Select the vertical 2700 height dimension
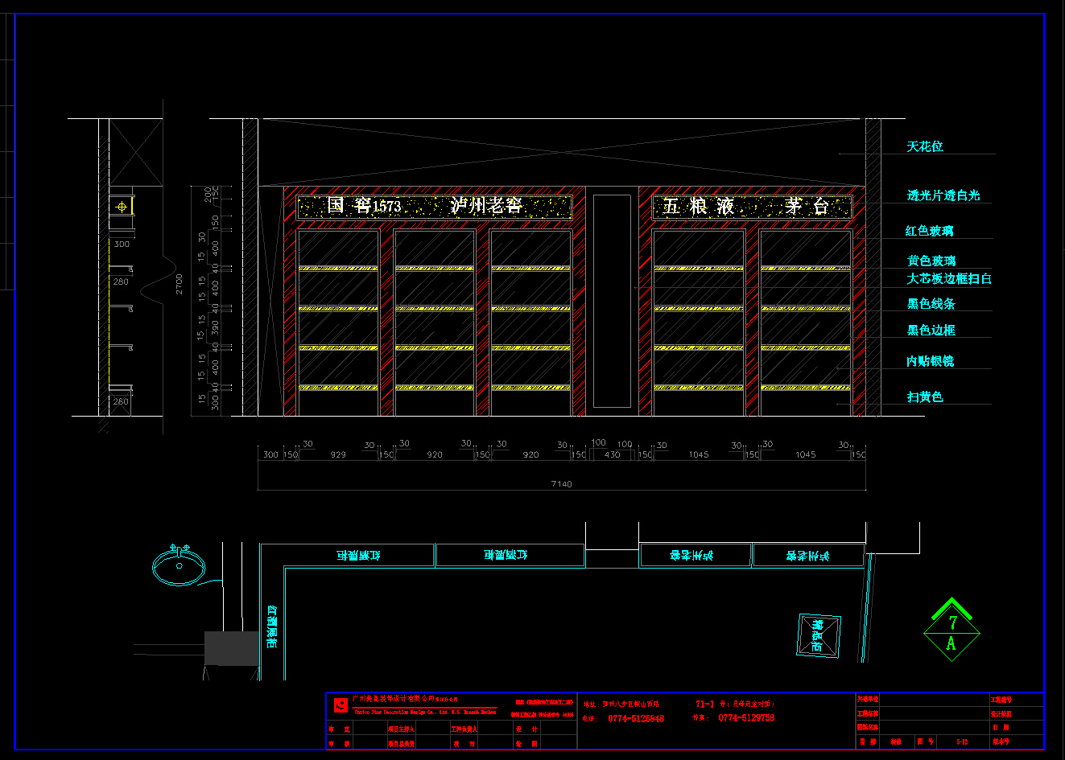Screen dimensions: 1065x760 point(180,284)
